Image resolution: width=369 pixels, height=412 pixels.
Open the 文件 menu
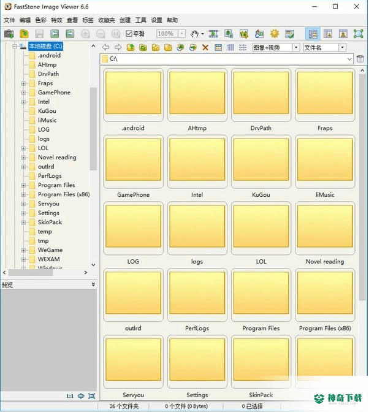click(9, 20)
